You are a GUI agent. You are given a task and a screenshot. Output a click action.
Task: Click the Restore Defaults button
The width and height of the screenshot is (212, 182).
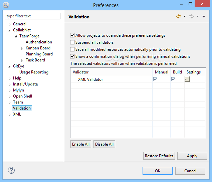click(159, 156)
